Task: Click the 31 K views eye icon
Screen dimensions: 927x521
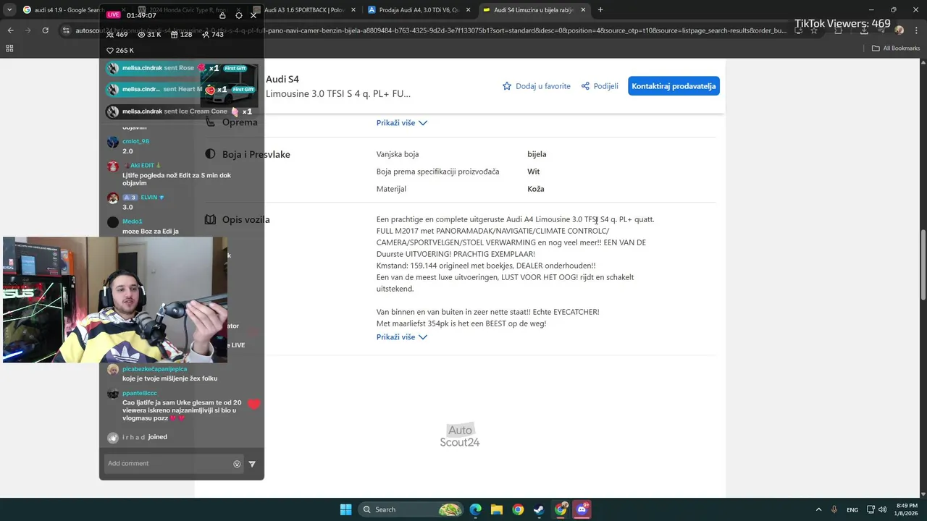Action: 141,35
